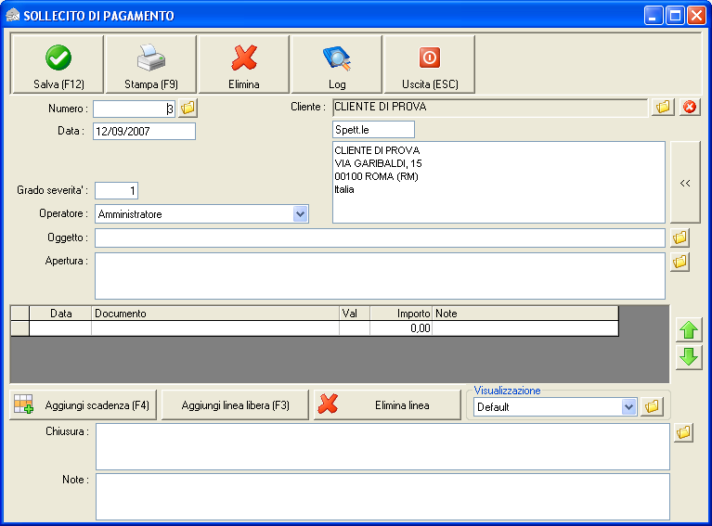Image resolution: width=712 pixels, height=526 pixels.
Task: Open folder icon beside Visualizzazione dropdown
Action: [x=652, y=406]
